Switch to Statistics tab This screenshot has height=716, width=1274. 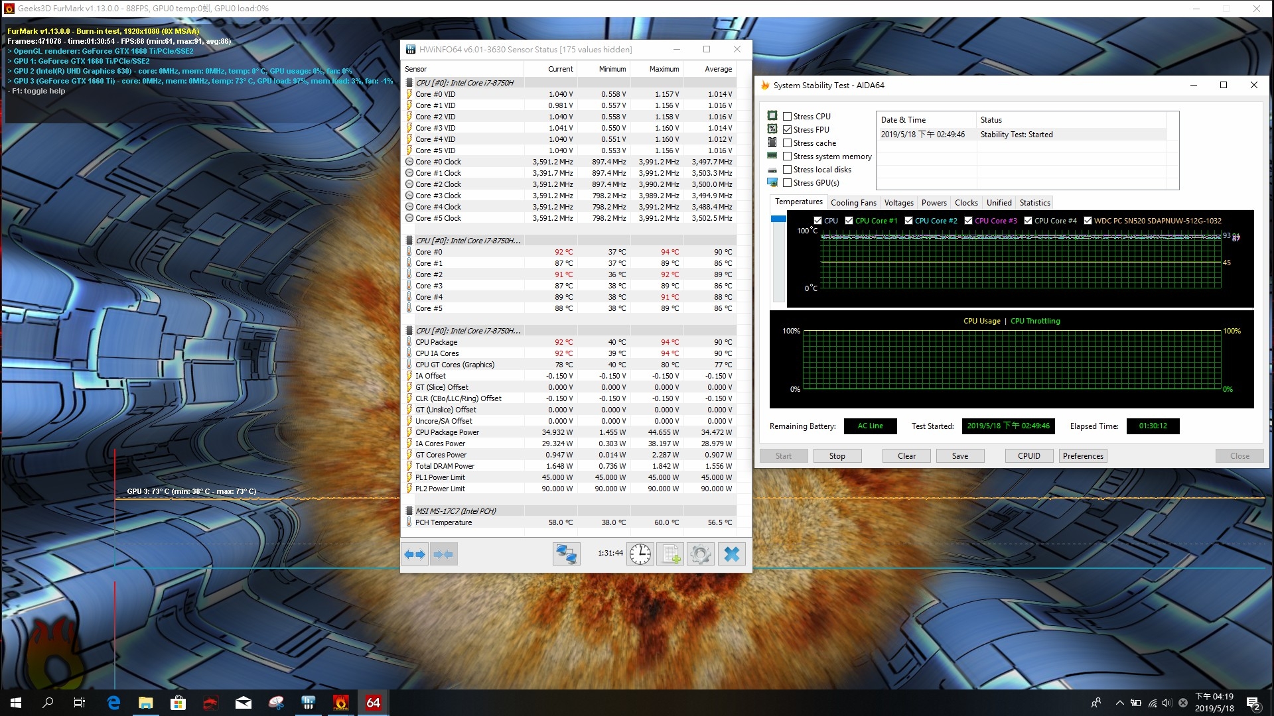click(x=1034, y=203)
